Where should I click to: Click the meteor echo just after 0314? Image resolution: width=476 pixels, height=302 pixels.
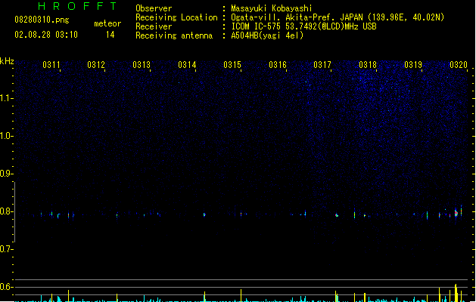[204, 214]
